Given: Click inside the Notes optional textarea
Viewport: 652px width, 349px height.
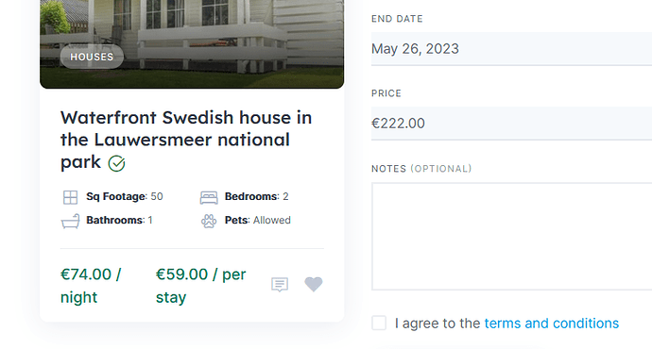Looking at the screenshot, I should click(511, 236).
